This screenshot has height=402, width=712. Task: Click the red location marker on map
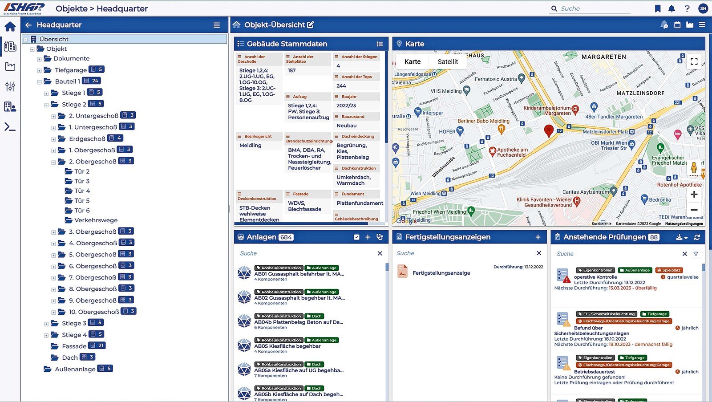click(x=549, y=130)
